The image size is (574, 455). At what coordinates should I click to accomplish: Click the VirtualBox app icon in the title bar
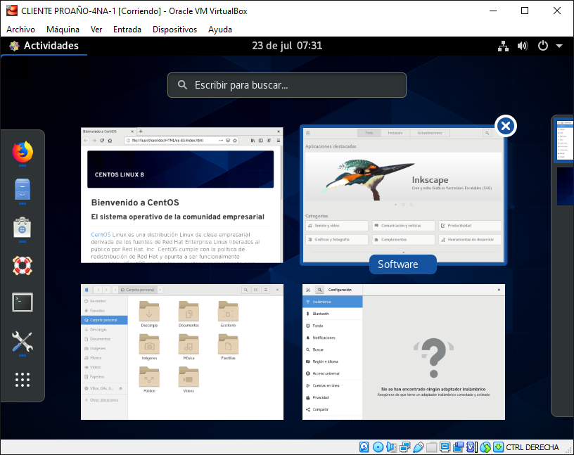coord(12,11)
